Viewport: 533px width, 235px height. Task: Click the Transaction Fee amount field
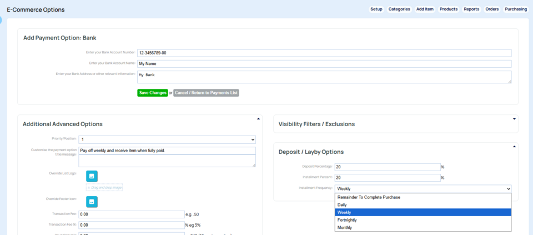(132, 214)
